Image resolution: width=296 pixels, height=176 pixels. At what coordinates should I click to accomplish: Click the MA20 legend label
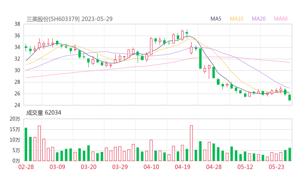(259, 19)
